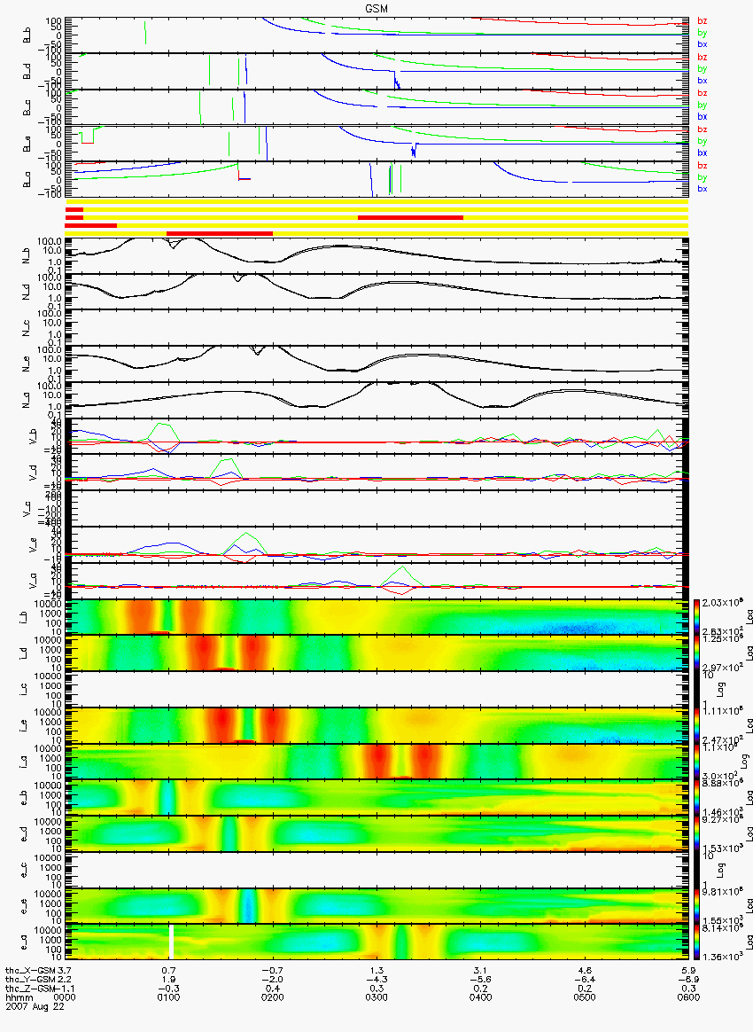This screenshot has width=753, height=1032.
Task: Click the B_c axis label
Action: pyautogui.click(x=27, y=107)
